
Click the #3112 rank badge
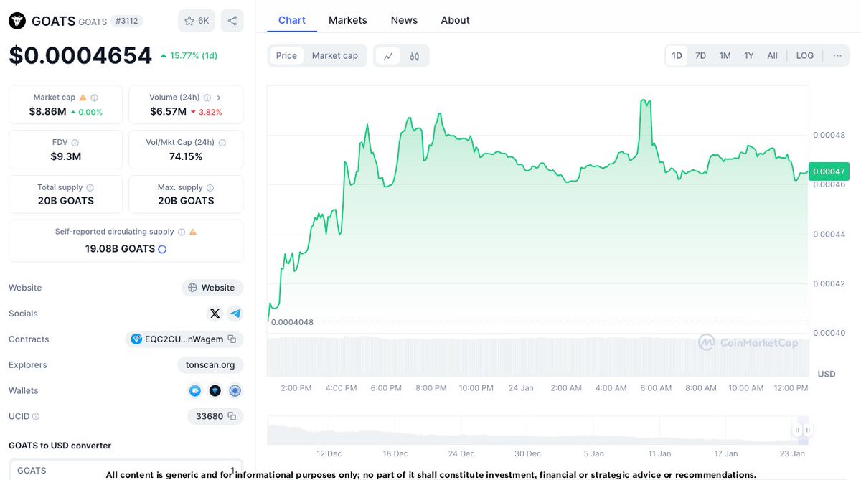point(128,21)
